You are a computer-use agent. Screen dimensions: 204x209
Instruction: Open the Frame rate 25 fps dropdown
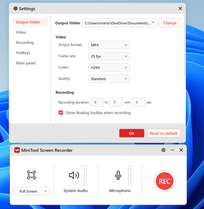click(109, 56)
